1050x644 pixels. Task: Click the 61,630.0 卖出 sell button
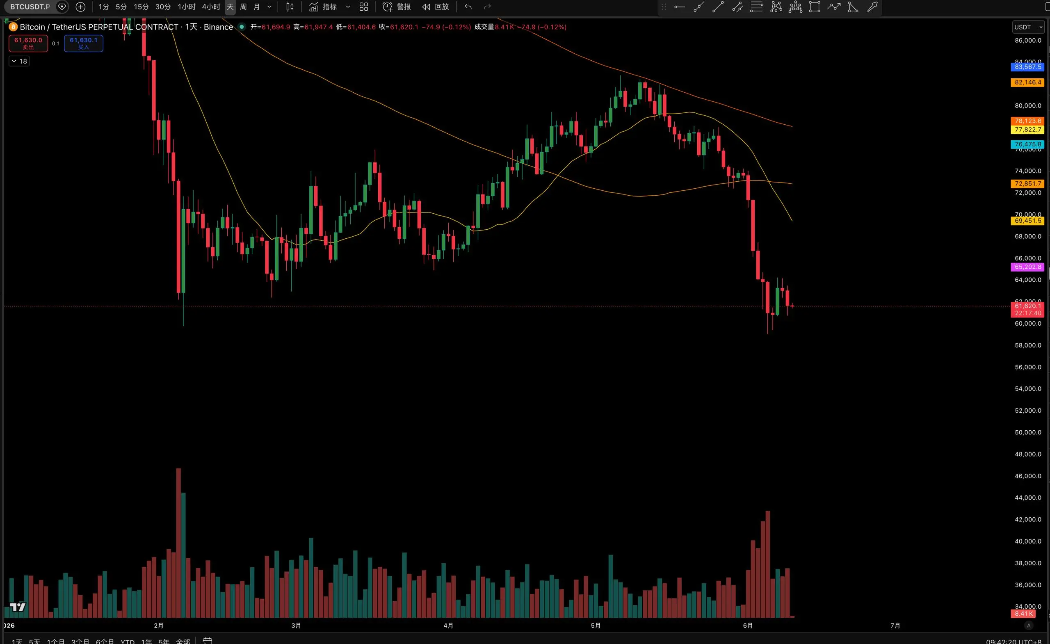coord(28,43)
